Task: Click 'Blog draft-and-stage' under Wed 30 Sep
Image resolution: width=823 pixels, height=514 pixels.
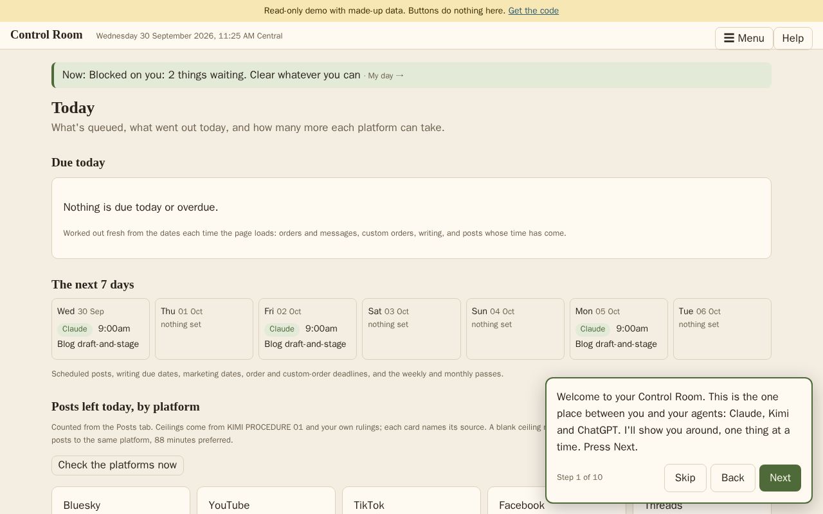Action: pos(98,344)
